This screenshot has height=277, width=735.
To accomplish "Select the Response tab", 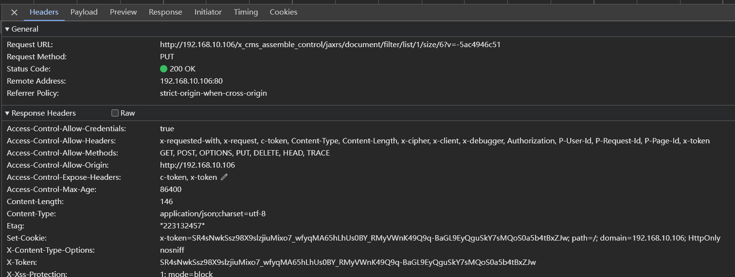I will pos(165,12).
